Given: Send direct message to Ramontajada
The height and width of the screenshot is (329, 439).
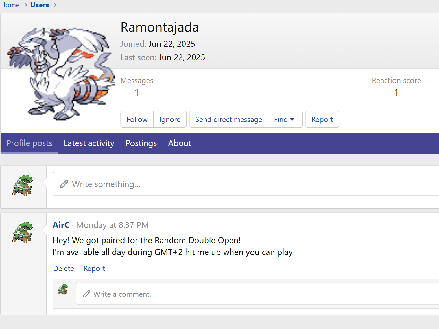Looking at the screenshot, I should 229,119.
